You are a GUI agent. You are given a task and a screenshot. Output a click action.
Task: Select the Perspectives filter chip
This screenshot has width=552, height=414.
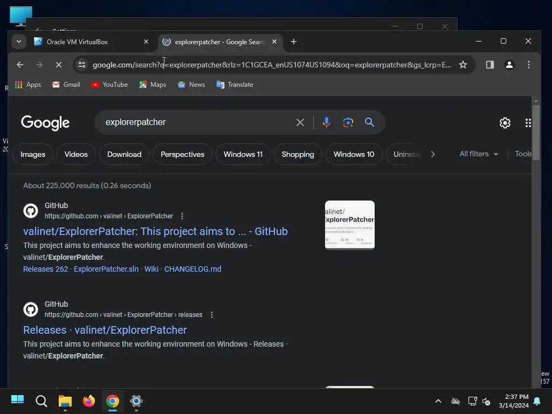pos(182,154)
